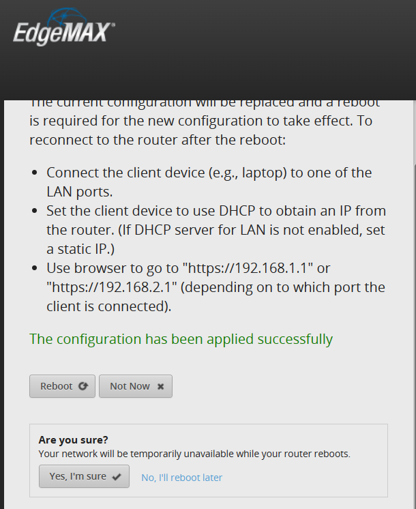Click the checkmark icon beside Yes, I'm sure
This screenshot has width=416, height=509.
(117, 477)
